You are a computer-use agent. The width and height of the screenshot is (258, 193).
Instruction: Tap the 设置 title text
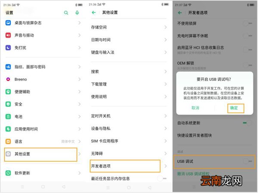click(x=9, y=12)
